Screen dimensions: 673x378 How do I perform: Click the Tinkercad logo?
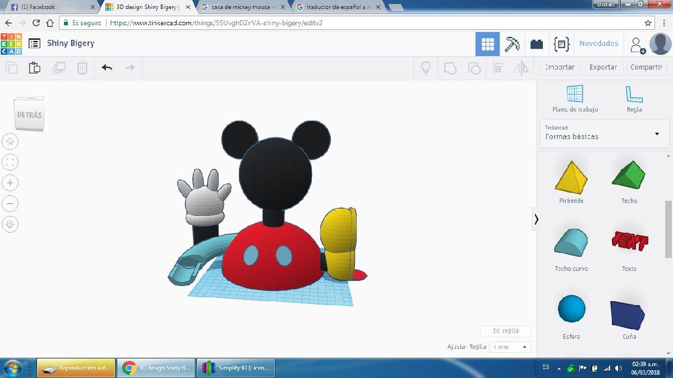pos(11,44)
